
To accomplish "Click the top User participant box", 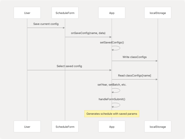I will 27,13.
